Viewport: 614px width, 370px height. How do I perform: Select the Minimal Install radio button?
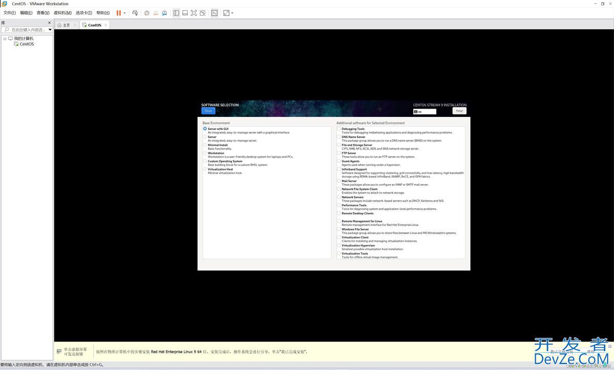coord(205,145)
